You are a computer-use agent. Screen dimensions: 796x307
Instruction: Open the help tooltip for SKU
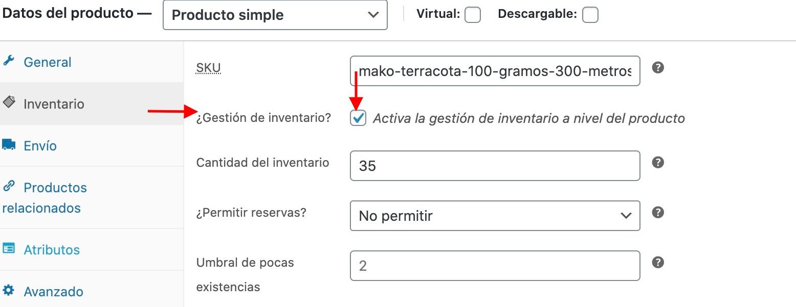pos(658,67)
